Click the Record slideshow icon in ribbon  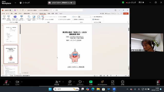(43, 17)
